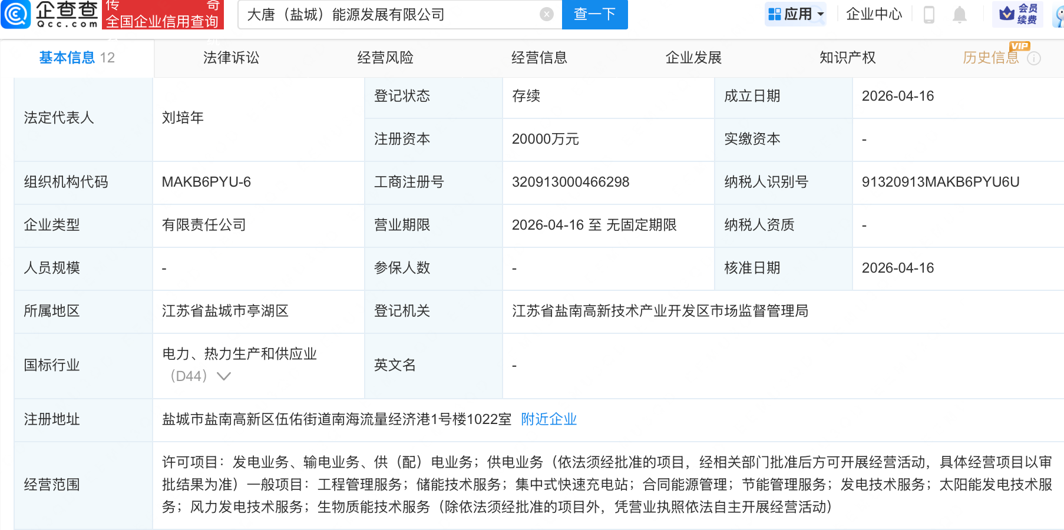The height and width of the screenshot is (530, 1064).
Task: Click into the company name search field
Action: (389, 14)
